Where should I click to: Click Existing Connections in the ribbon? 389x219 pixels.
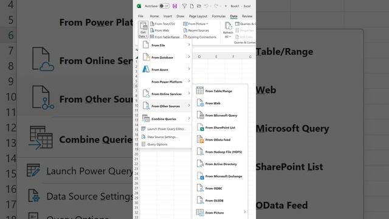(200, 37)
